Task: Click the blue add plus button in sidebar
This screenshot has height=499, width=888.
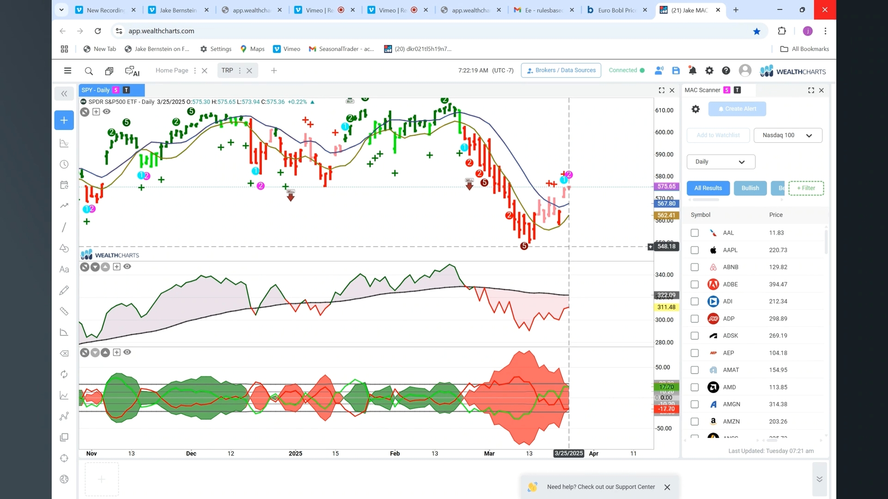Action: tap(64, 120)
